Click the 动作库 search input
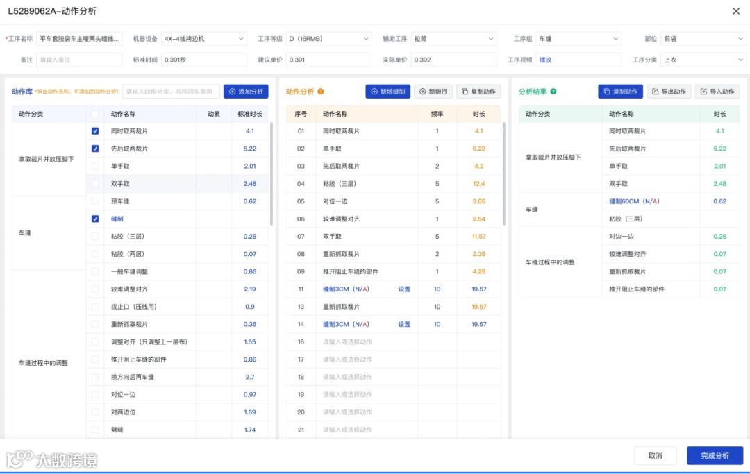Viewport: 750px width, 474px height. (172, 92)
